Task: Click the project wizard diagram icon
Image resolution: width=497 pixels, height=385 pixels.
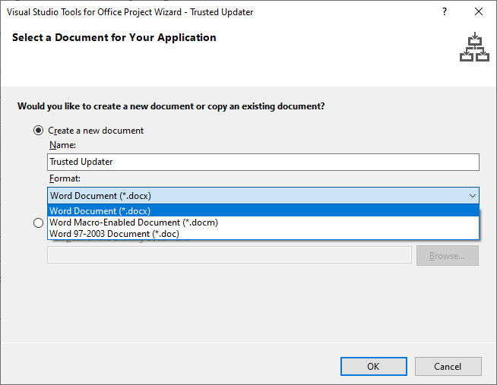Action: pyautogui.click(x=474, y=46)
